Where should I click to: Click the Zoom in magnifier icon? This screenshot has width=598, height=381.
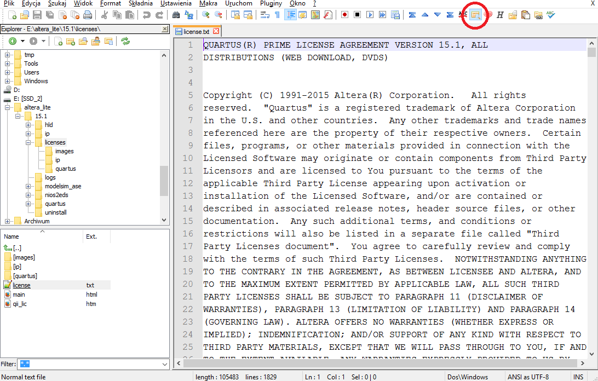tap(205, 15)
